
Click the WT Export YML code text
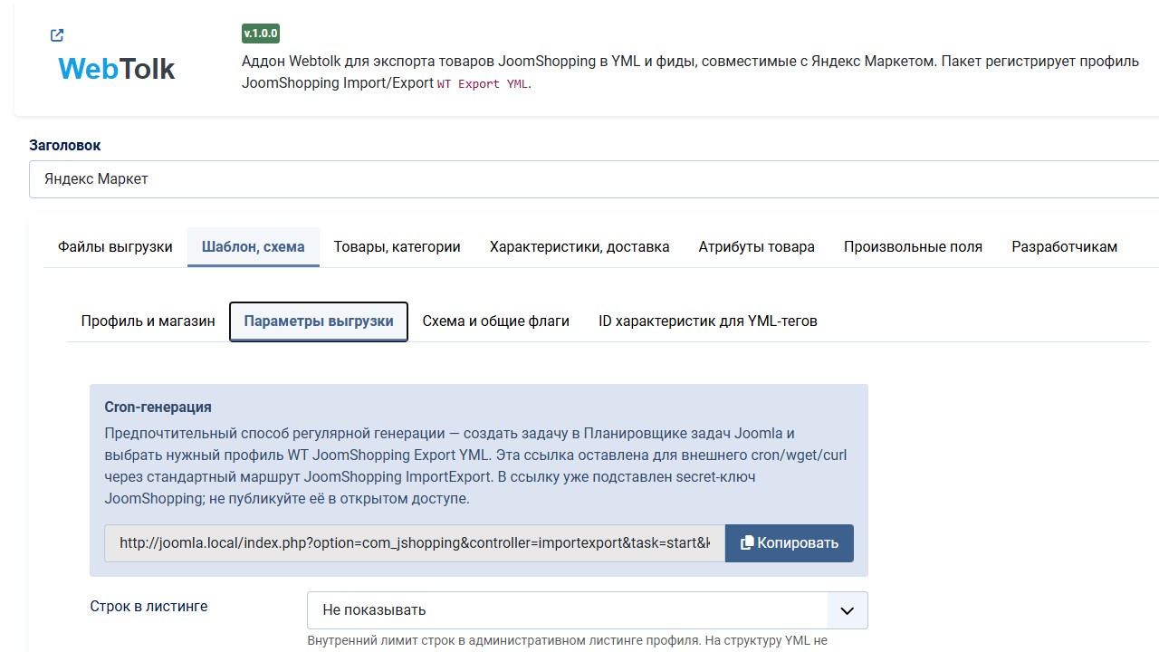[x=484, y=84]
